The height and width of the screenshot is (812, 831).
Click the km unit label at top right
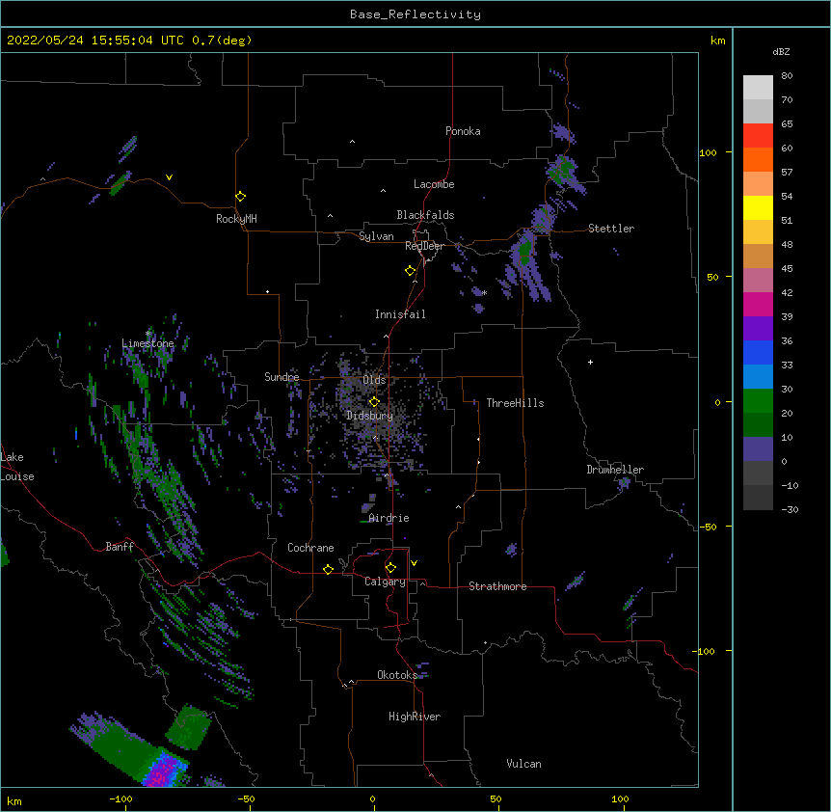click(717, 41)
